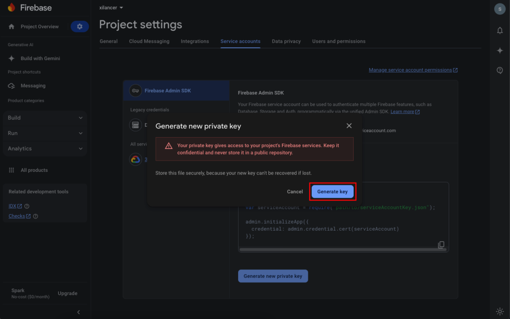Open the xilancer project dropdown
This screenshot has height=319, width=510.
pyautogui.click(x=111, y=7)
